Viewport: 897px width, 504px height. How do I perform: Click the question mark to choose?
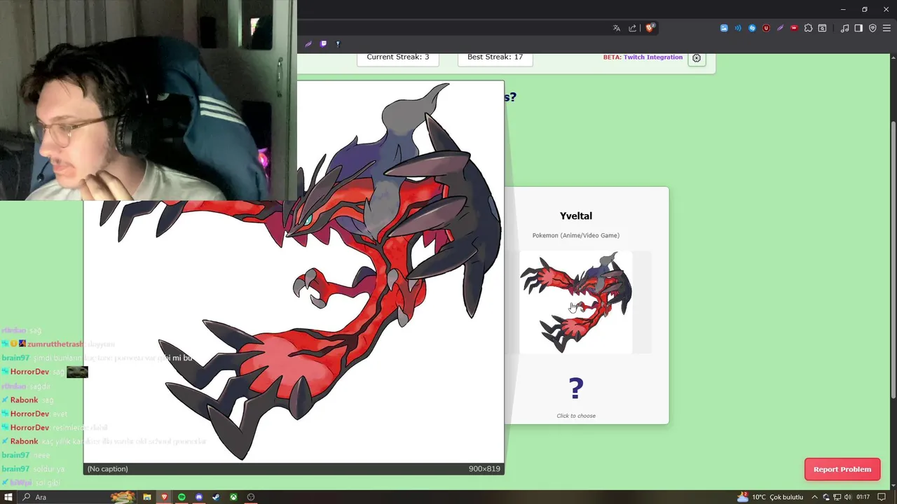[x=576, y=388]
